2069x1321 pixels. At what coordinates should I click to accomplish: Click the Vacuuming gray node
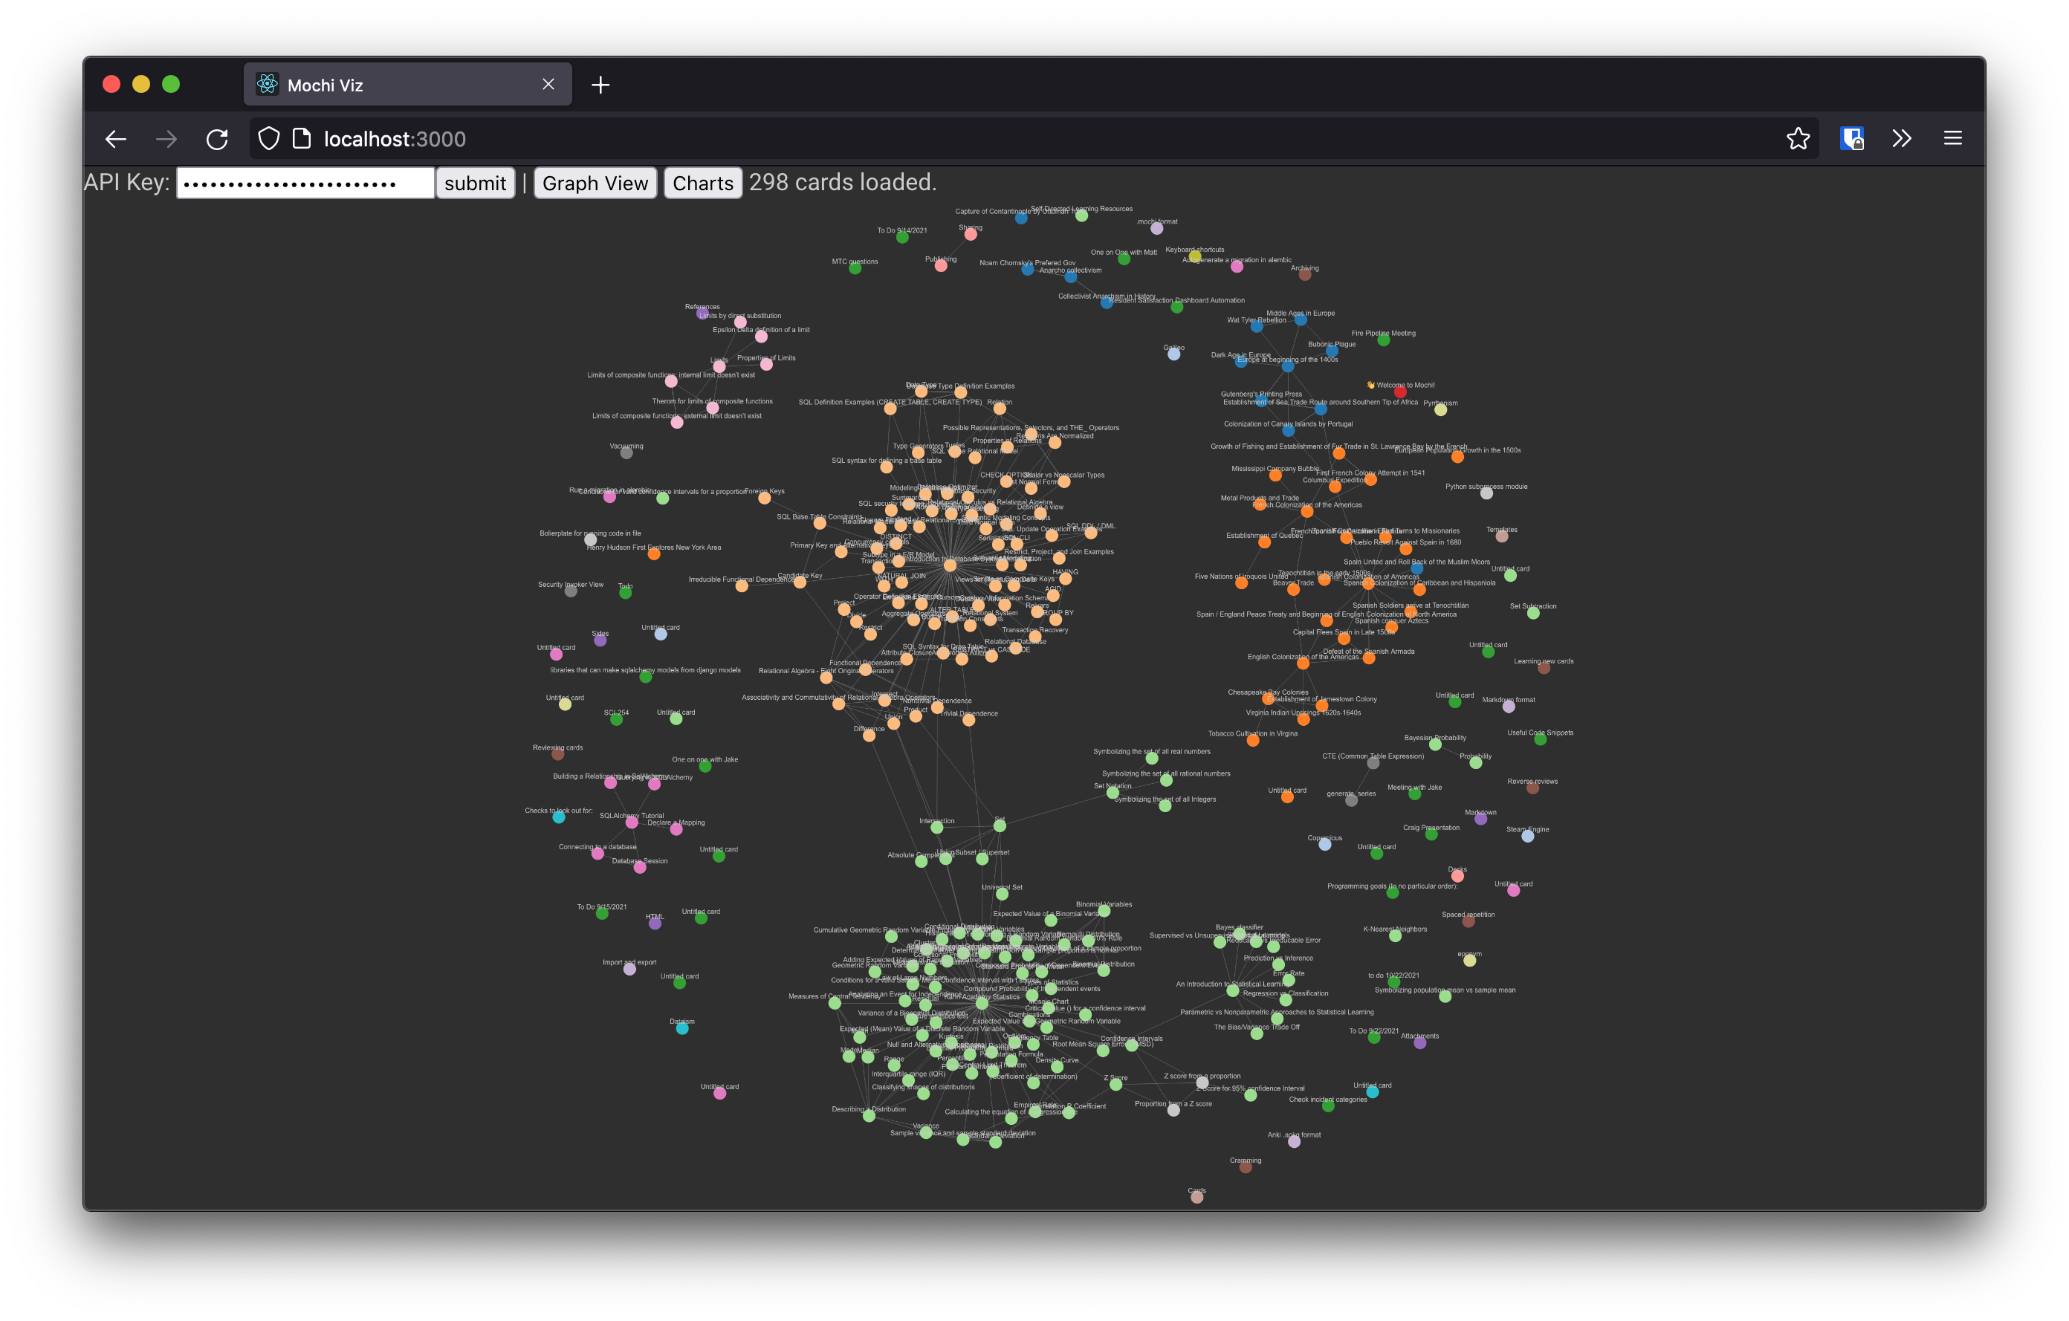pos(626,452)
